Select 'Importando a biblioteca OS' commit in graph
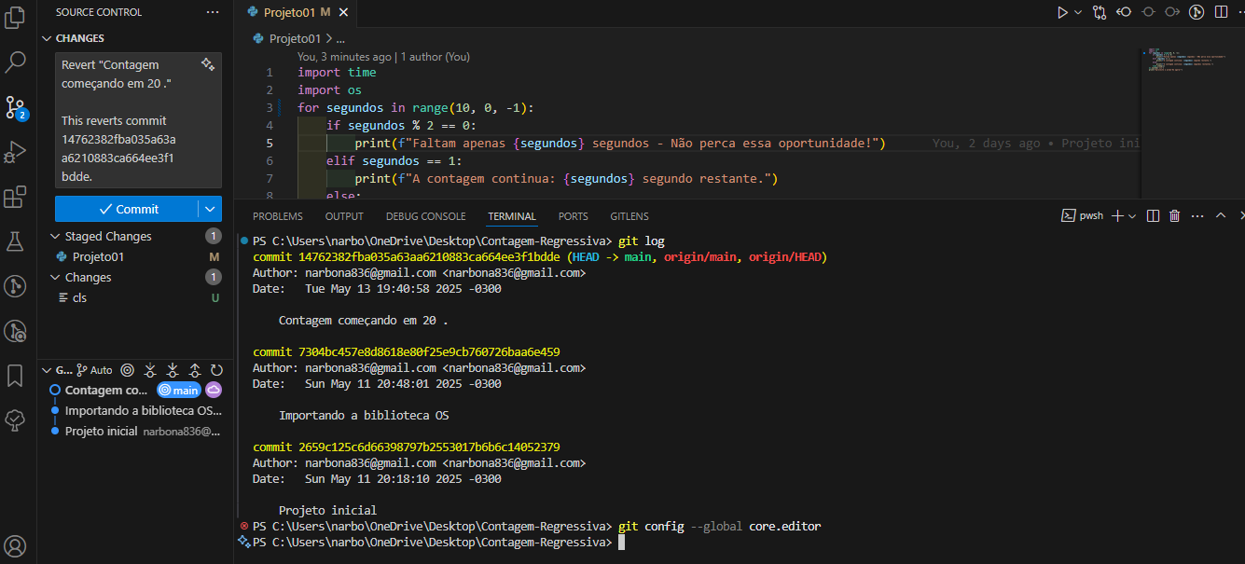Screen dimensions: 1245x564 pyautogui.click(x=143, y=411)
